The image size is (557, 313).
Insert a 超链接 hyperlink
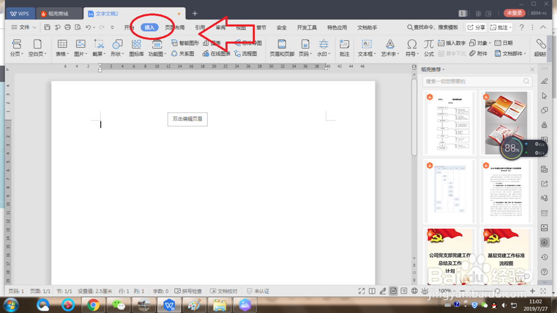(540, 47)
